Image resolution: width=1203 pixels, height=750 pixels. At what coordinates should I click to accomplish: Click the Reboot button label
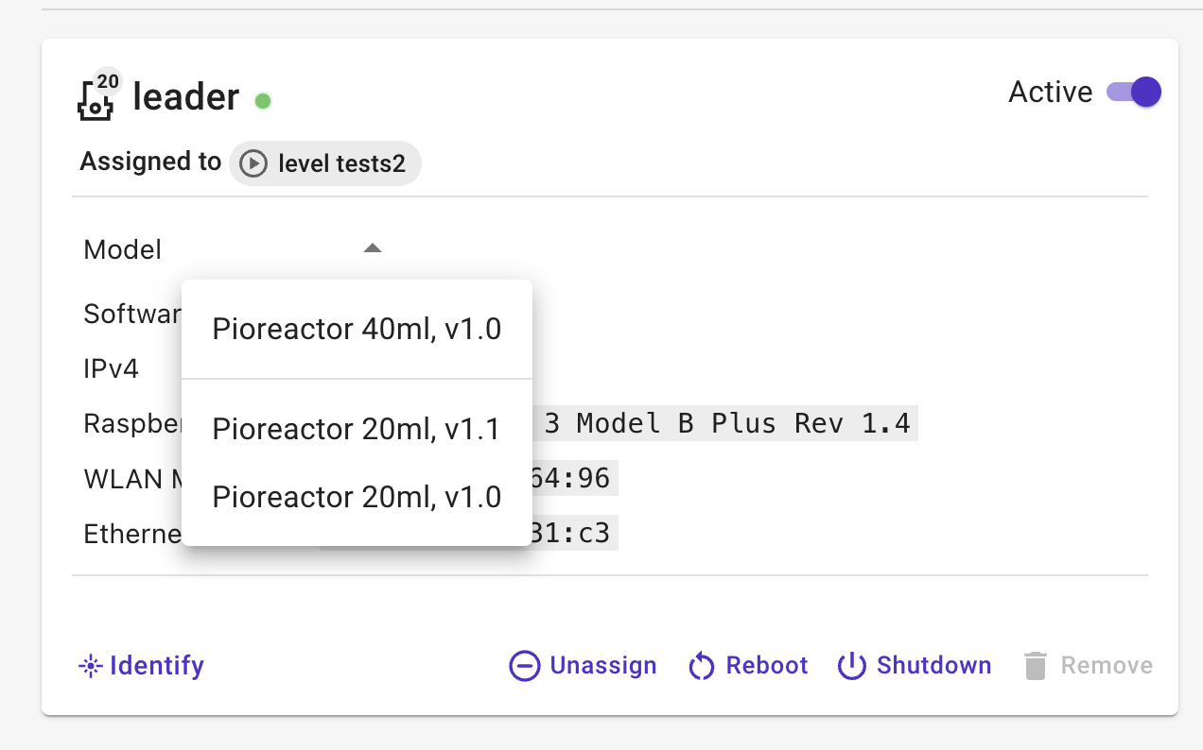click(767, 666)
